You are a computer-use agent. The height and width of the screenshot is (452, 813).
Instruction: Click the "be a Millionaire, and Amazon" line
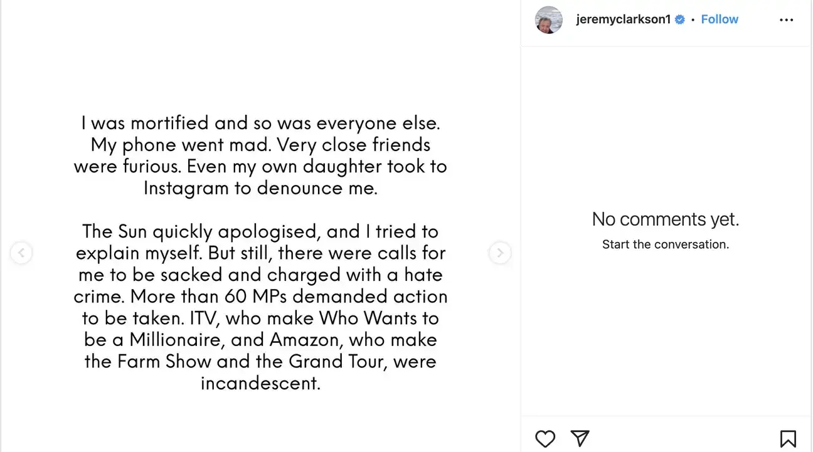pos(260,340)
